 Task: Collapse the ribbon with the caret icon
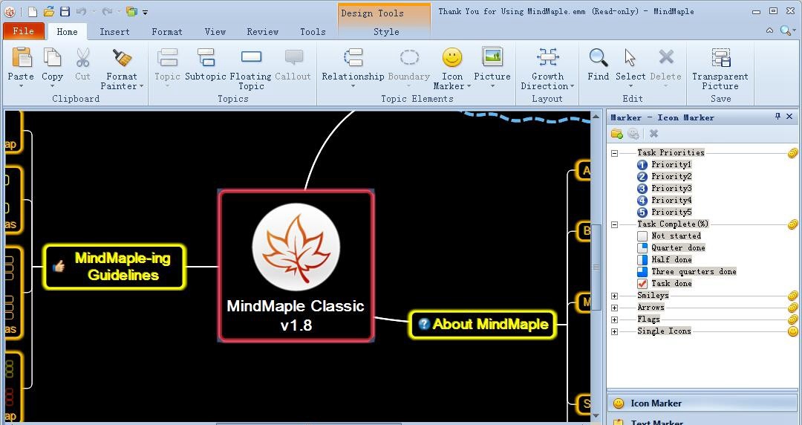click(x=769, y=30)
